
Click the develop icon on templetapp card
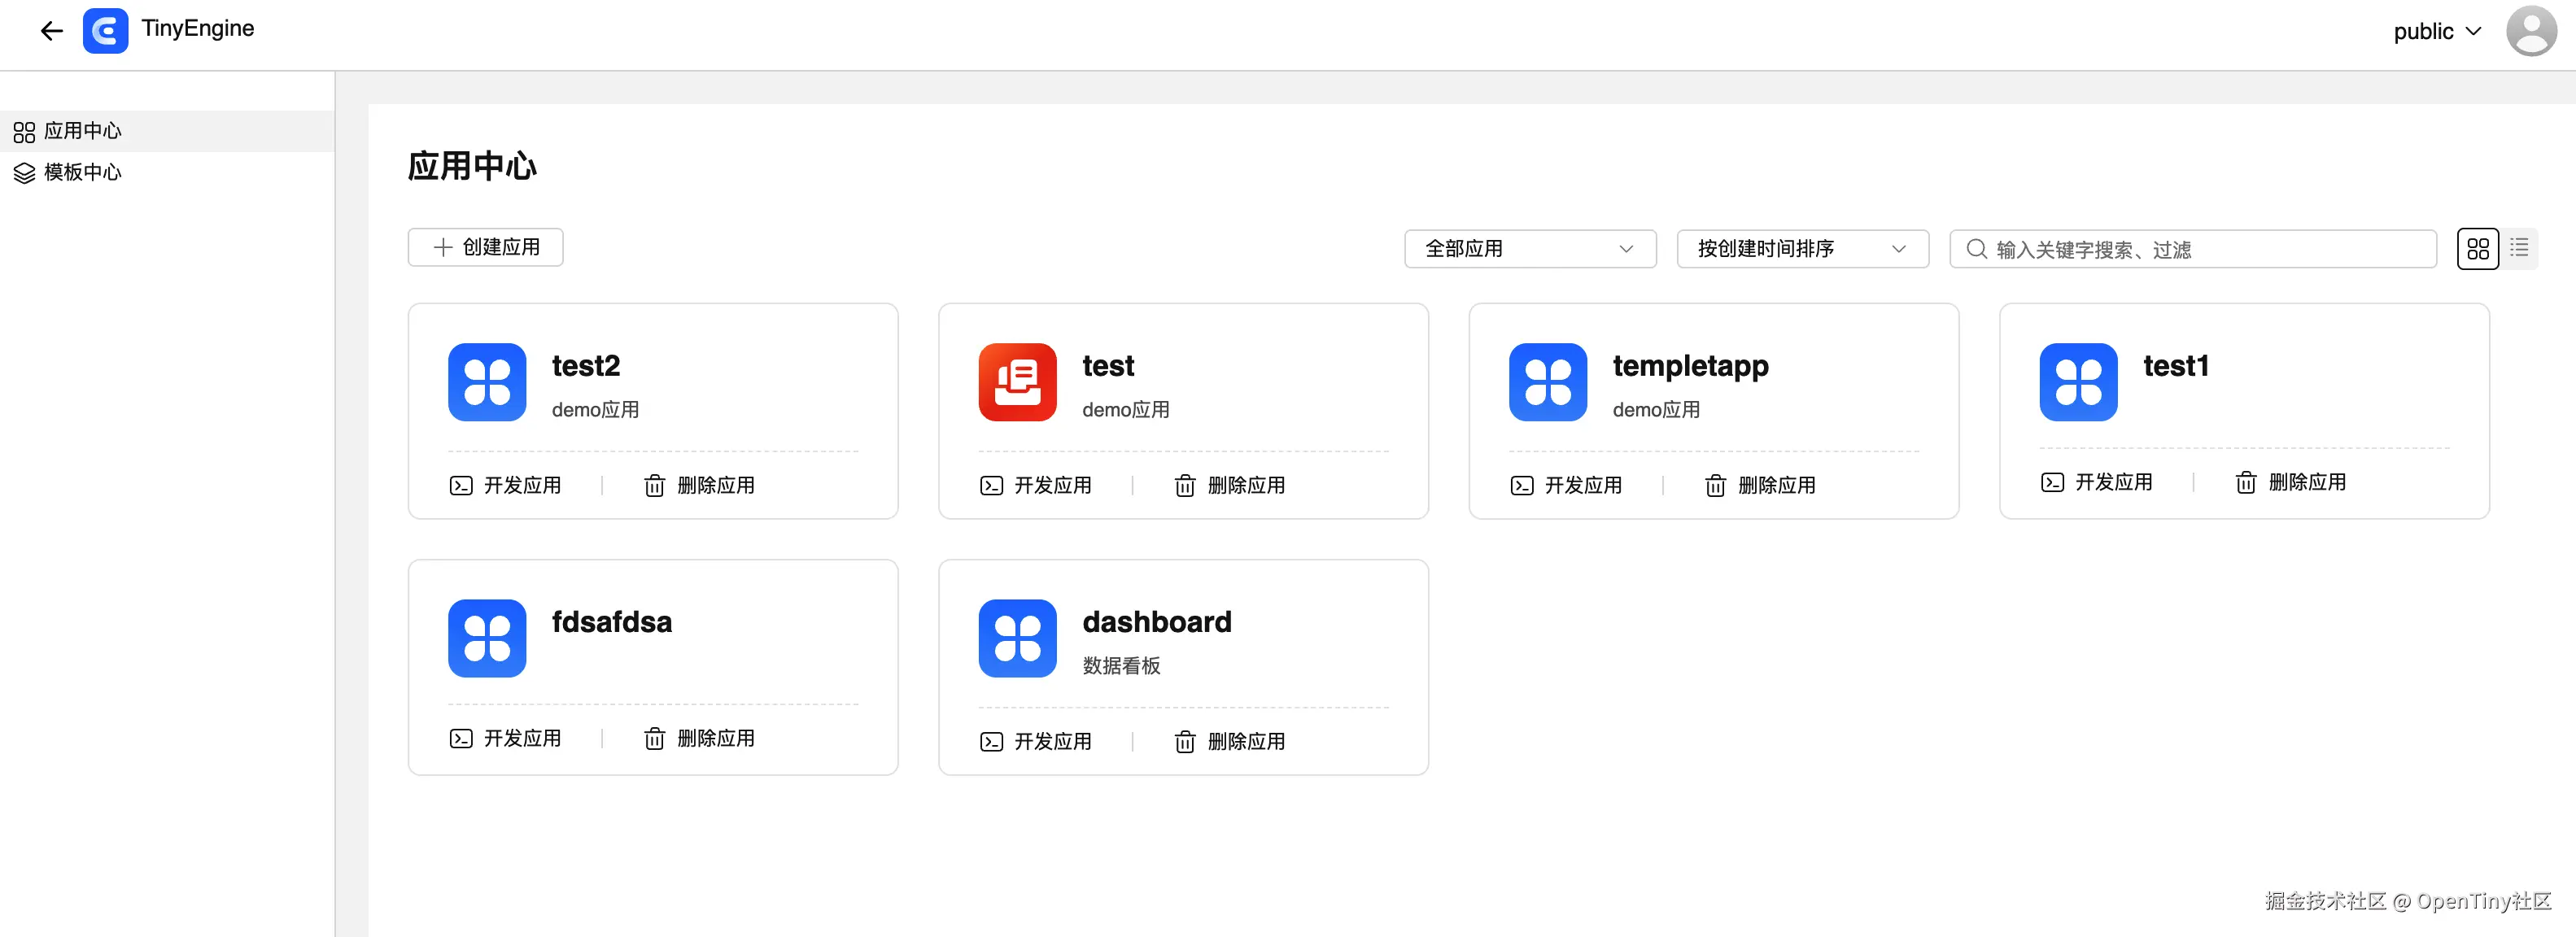coord(1521,486)
